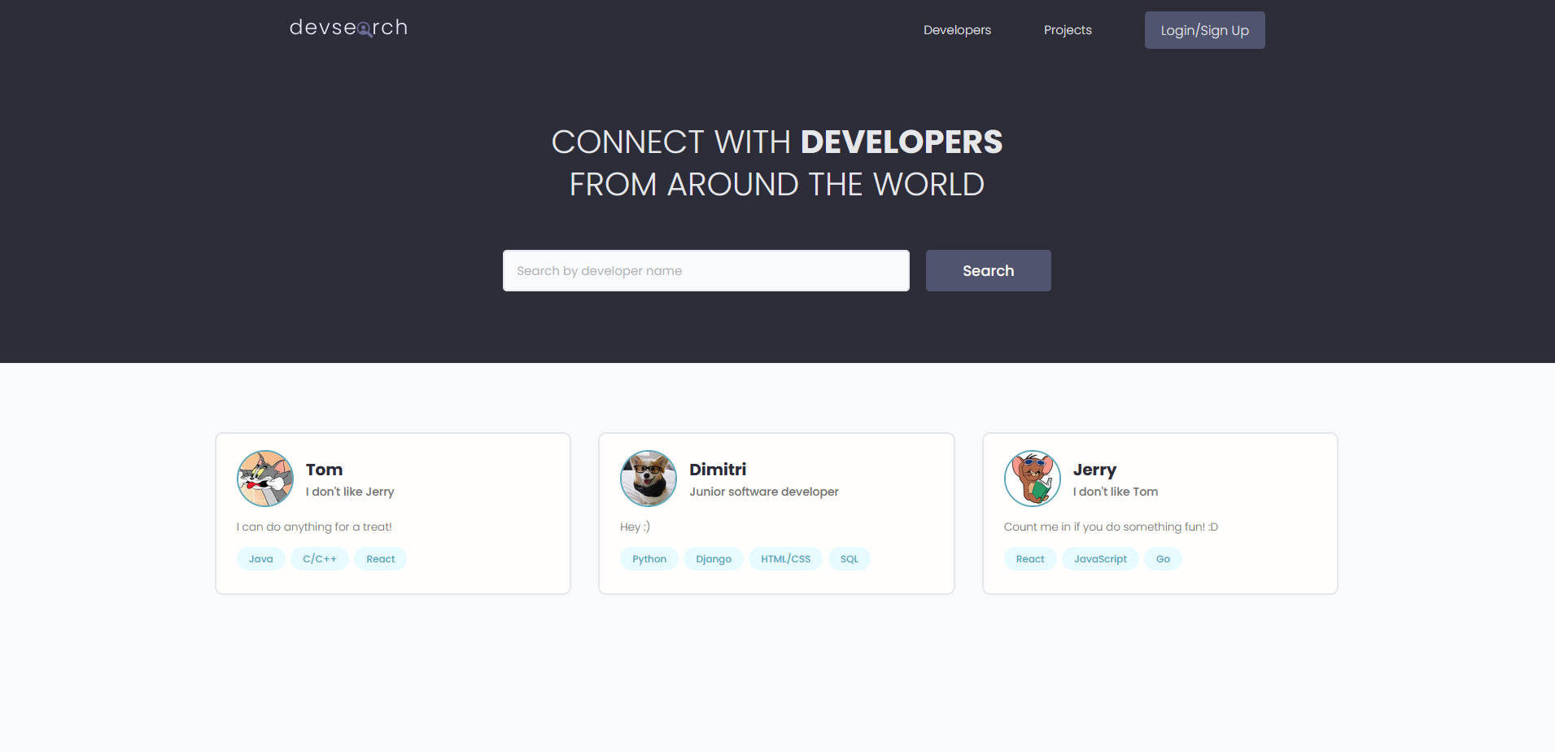This screenshot has height=752, width=1555.
Task: Focus the search by developer name field
Action: click(x=705, y=271)
